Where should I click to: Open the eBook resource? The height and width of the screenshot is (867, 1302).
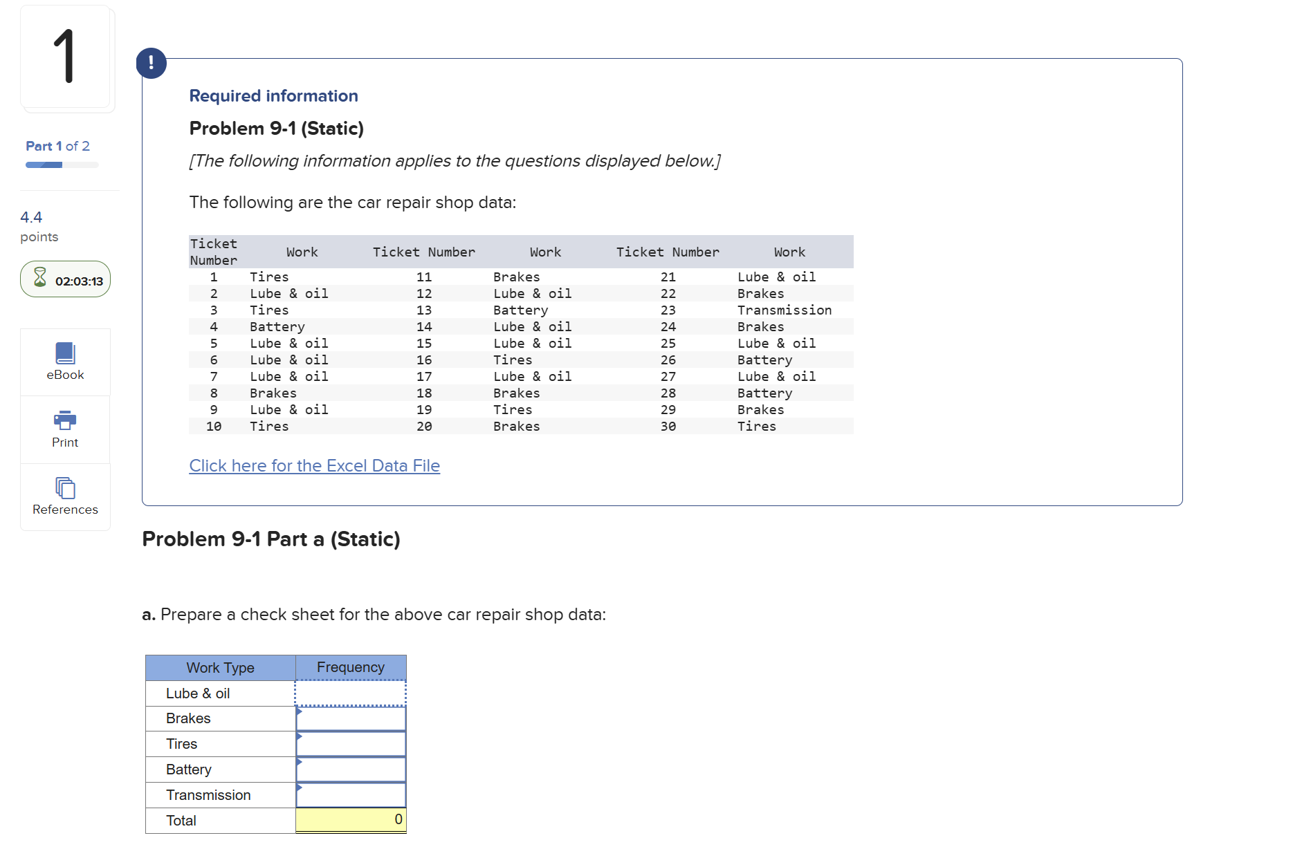coord(65,361)
